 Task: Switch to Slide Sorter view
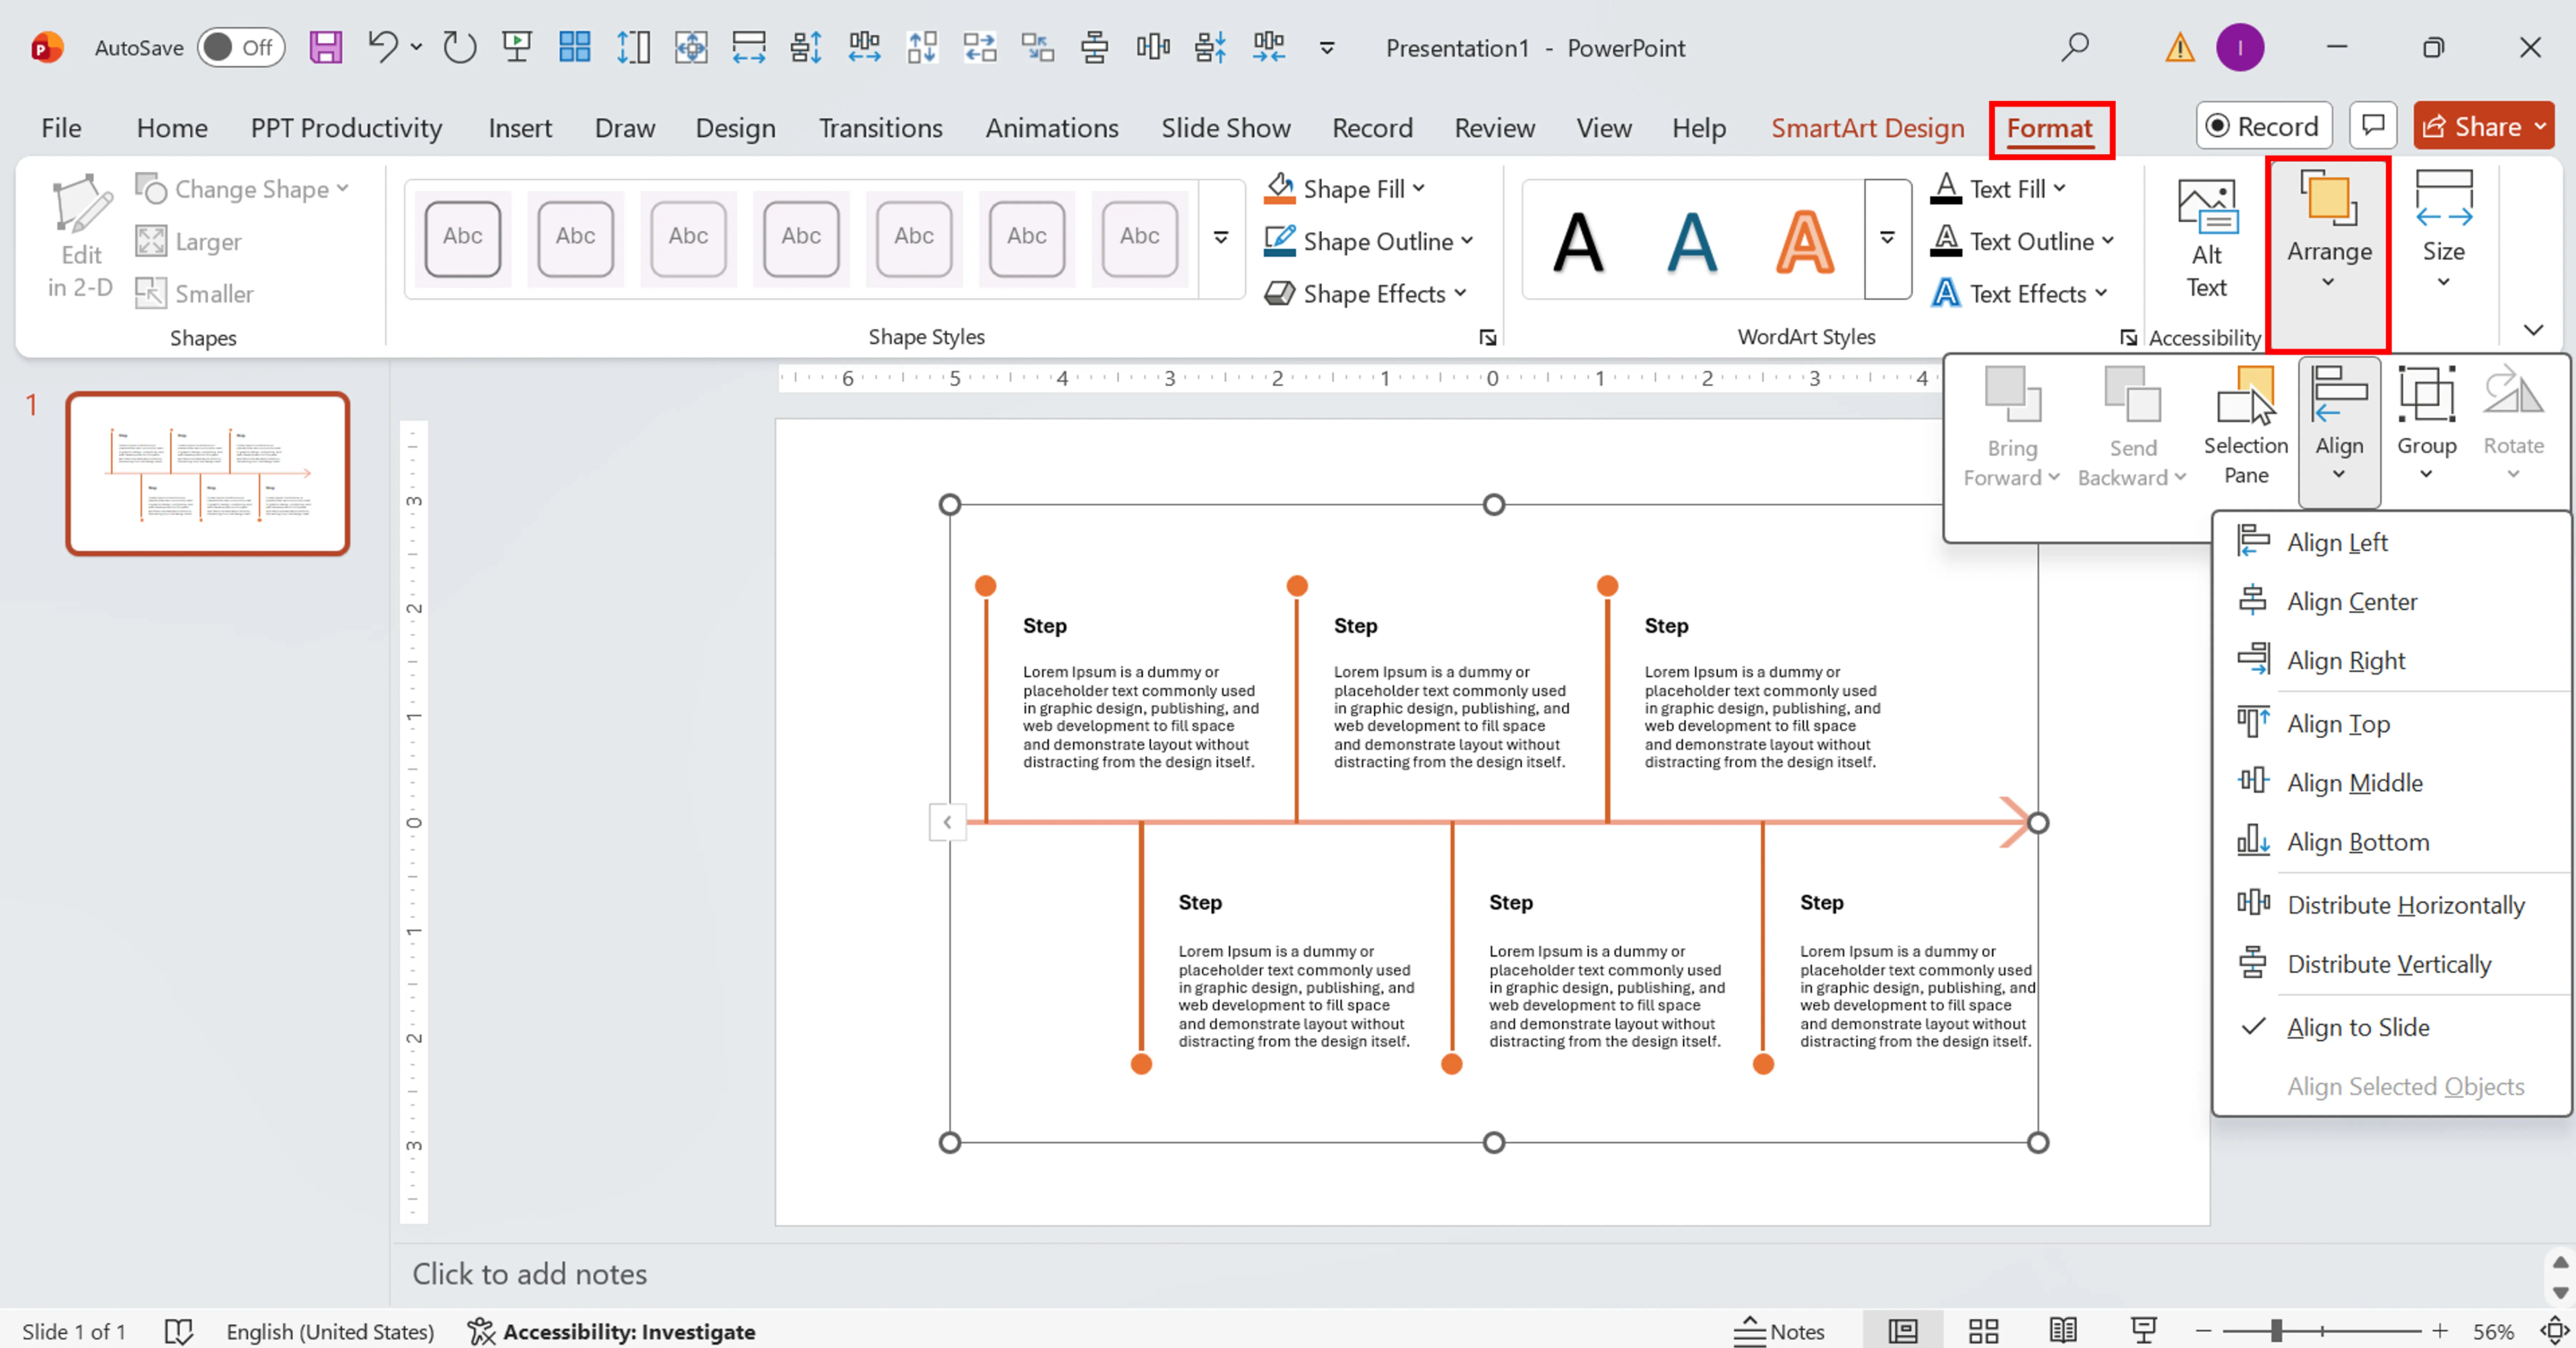[1983, 1331]
